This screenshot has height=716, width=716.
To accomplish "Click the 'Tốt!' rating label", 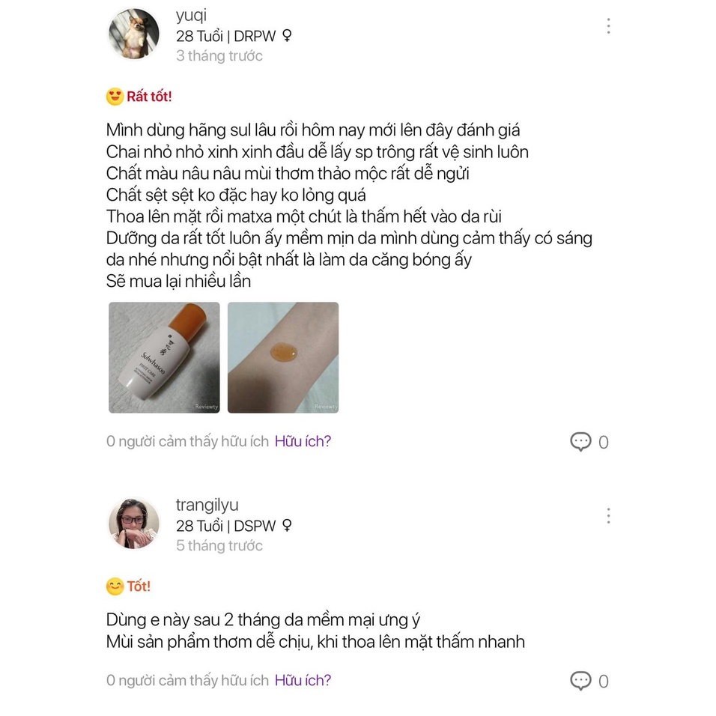I will 139,586.
